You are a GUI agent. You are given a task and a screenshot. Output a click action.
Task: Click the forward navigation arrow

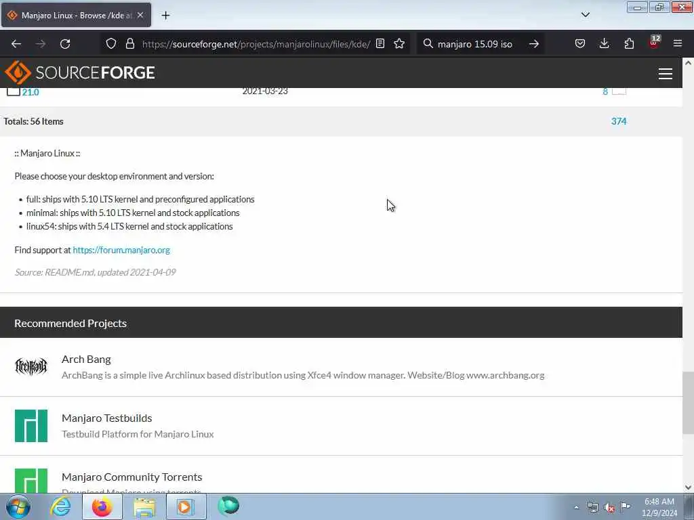click(x=41, y=44)
